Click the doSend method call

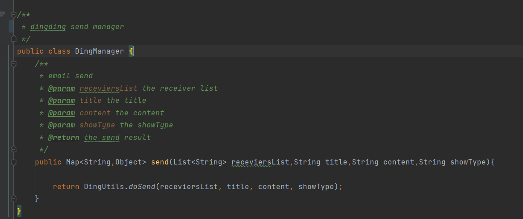(142, 187)
